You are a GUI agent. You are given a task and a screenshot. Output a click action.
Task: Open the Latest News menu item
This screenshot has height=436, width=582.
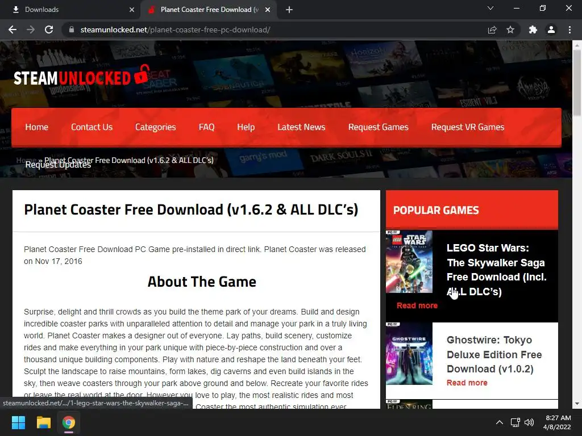point(301,127)
